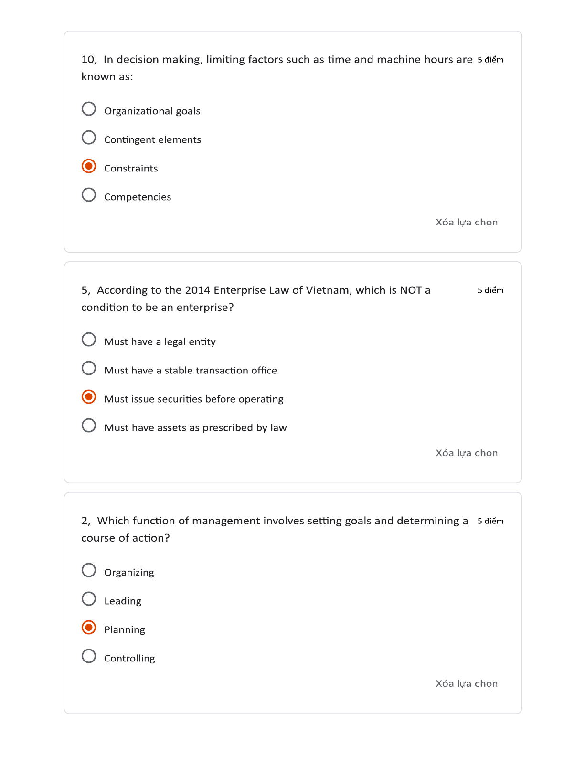Viewport: 585px width, 757px height.
Task: Click the '5 điểm' label on question 10
Action: [x=490, y=60]
